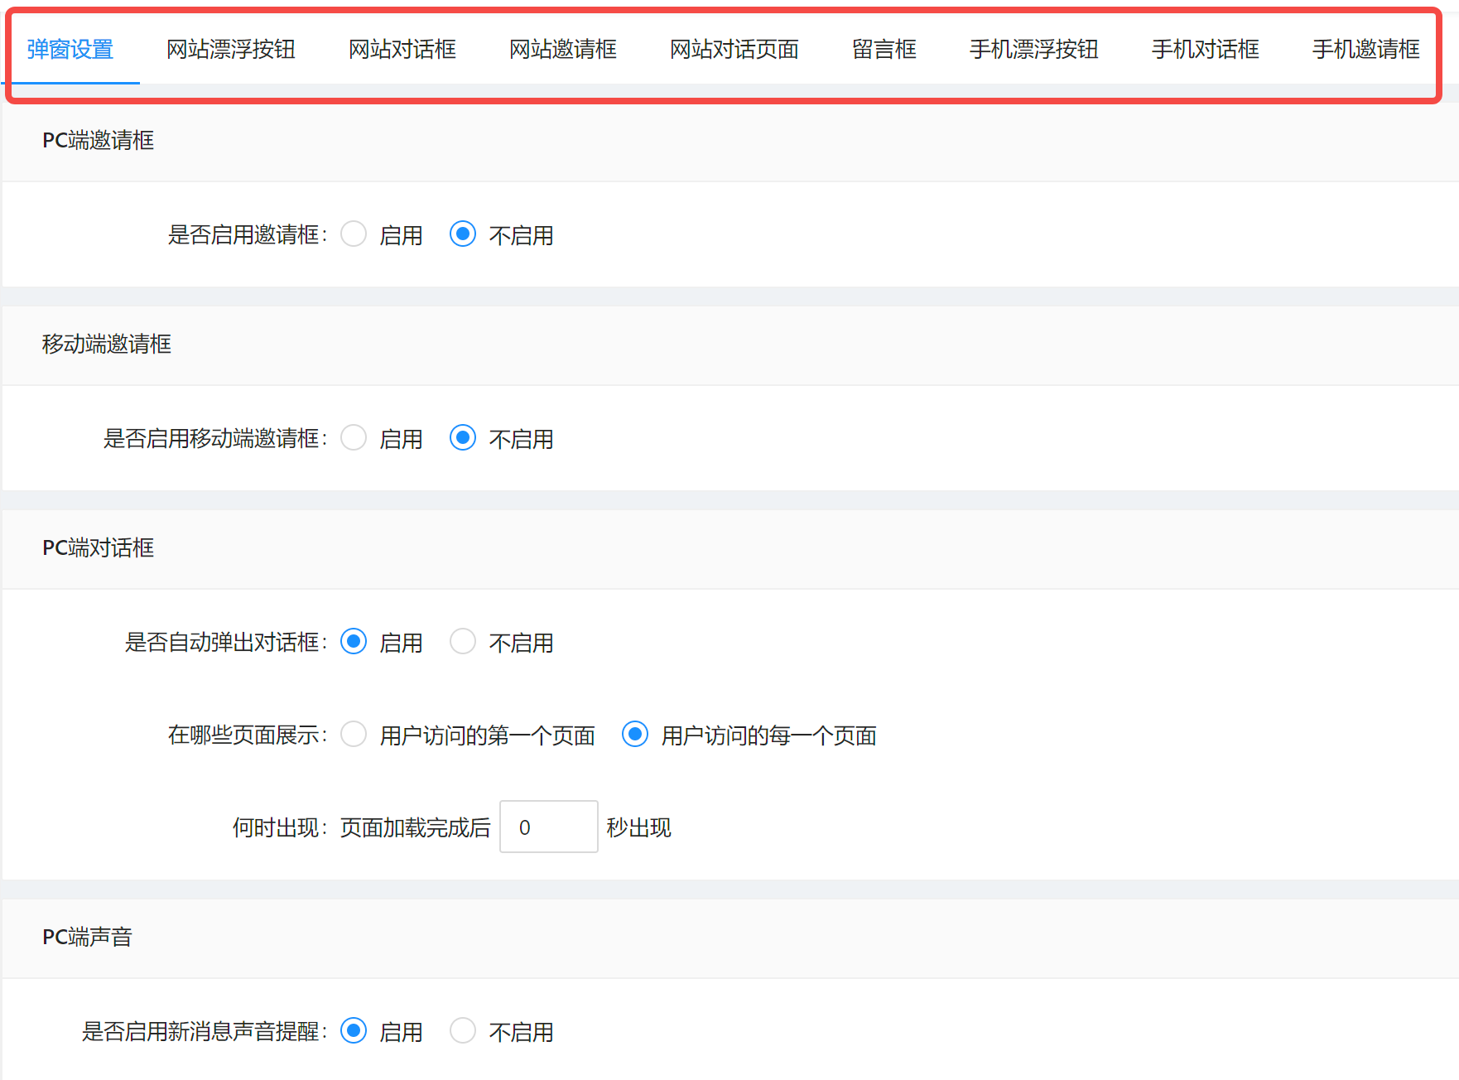Select 不启用 for 移动端邀请框

coord(463,438)
